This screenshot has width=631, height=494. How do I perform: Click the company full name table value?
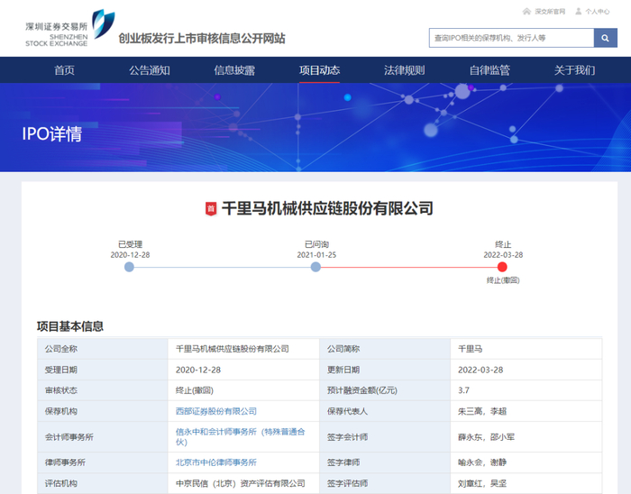pyautogui.click(x=243, y=349)
